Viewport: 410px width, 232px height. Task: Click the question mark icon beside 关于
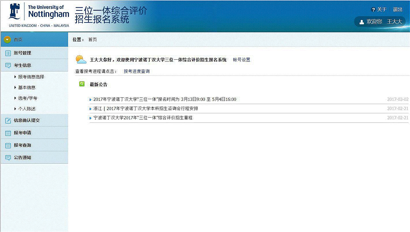(373, 10)
